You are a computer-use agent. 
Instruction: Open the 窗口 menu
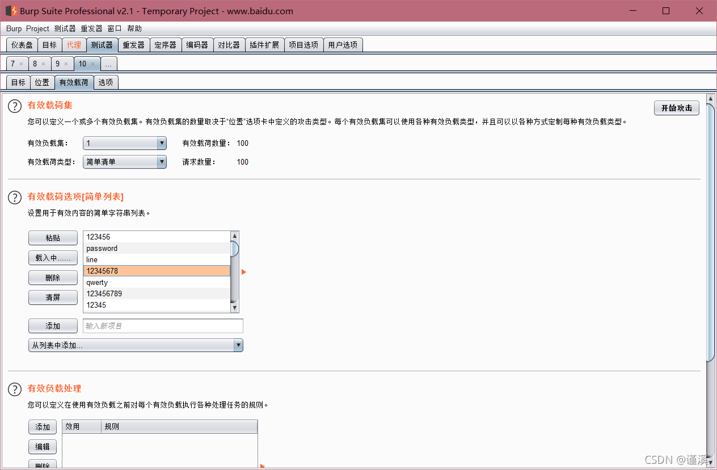point(115,28)
